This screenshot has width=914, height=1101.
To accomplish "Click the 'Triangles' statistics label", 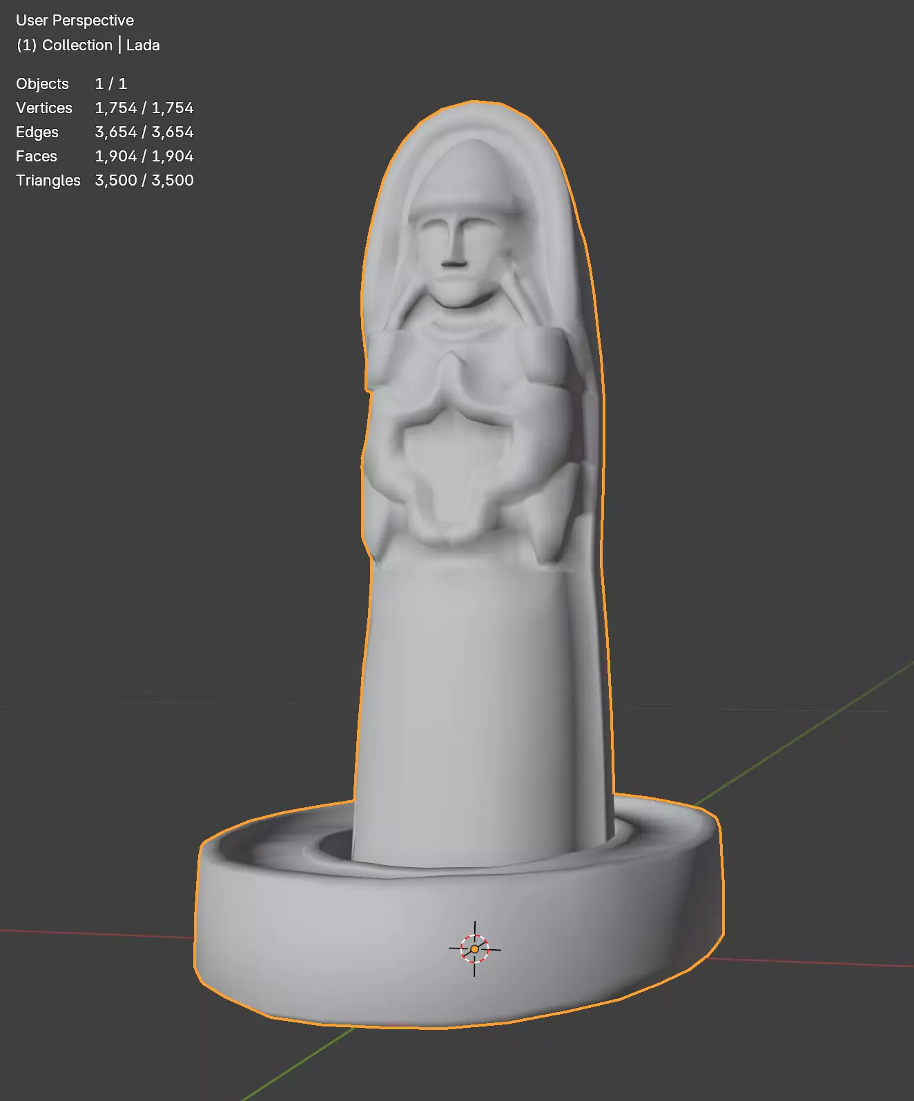I will (x=48, y=181).
